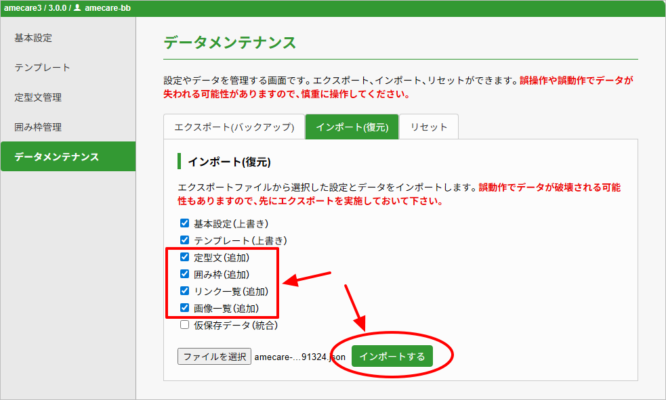This screenshot has height=400, width=666.
Task: Open the リセット tab
Action: click(x=429, y=127)
